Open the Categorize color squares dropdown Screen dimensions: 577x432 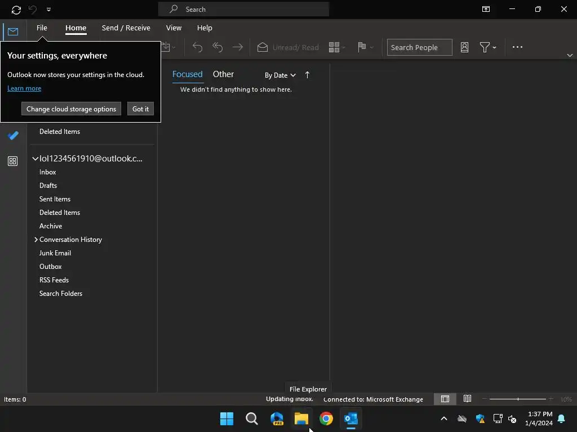click(x=337, y=47)
